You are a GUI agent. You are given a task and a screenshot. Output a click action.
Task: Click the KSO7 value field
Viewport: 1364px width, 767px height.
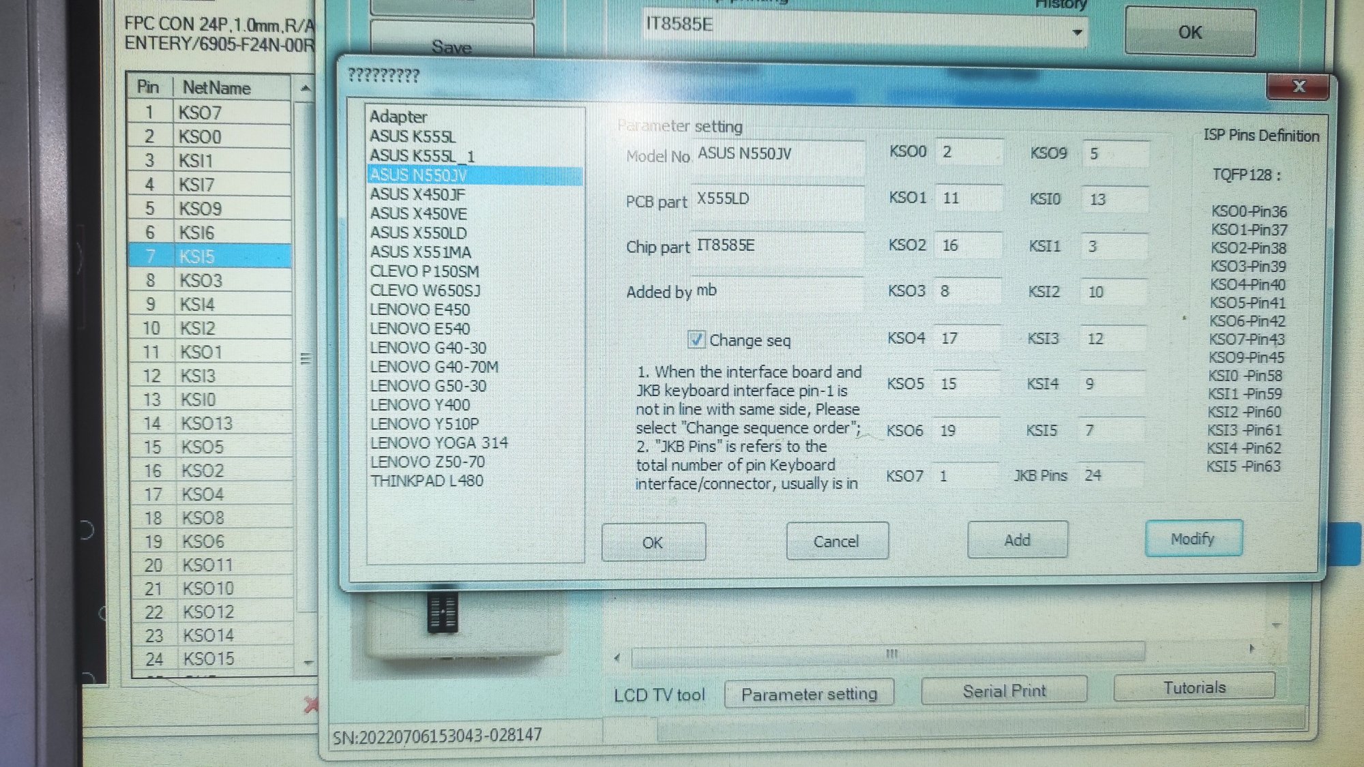(966, 476)
